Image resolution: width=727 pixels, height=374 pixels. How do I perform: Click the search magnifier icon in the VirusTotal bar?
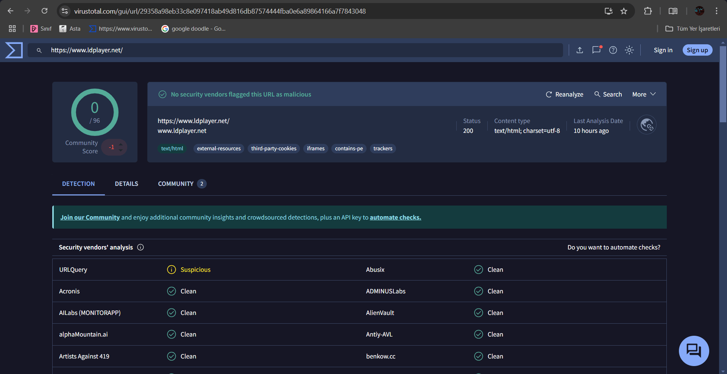coord(39,50)
